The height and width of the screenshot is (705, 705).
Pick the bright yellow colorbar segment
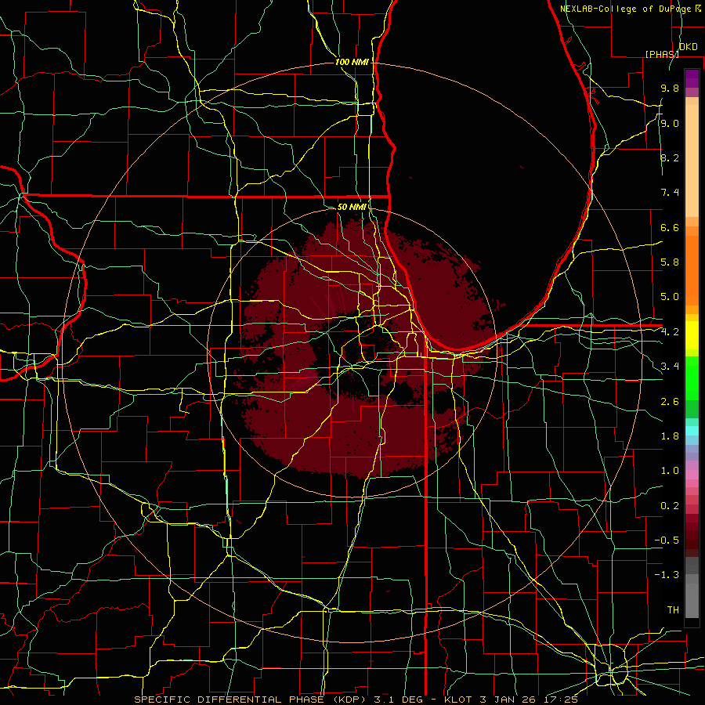click(x=692, y=335)
